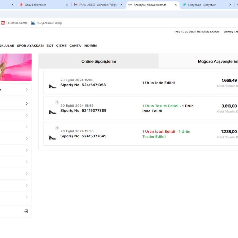Click the pink shoe banner image
The width and height of the screenshot is (238, 238).
coord(16,67)
